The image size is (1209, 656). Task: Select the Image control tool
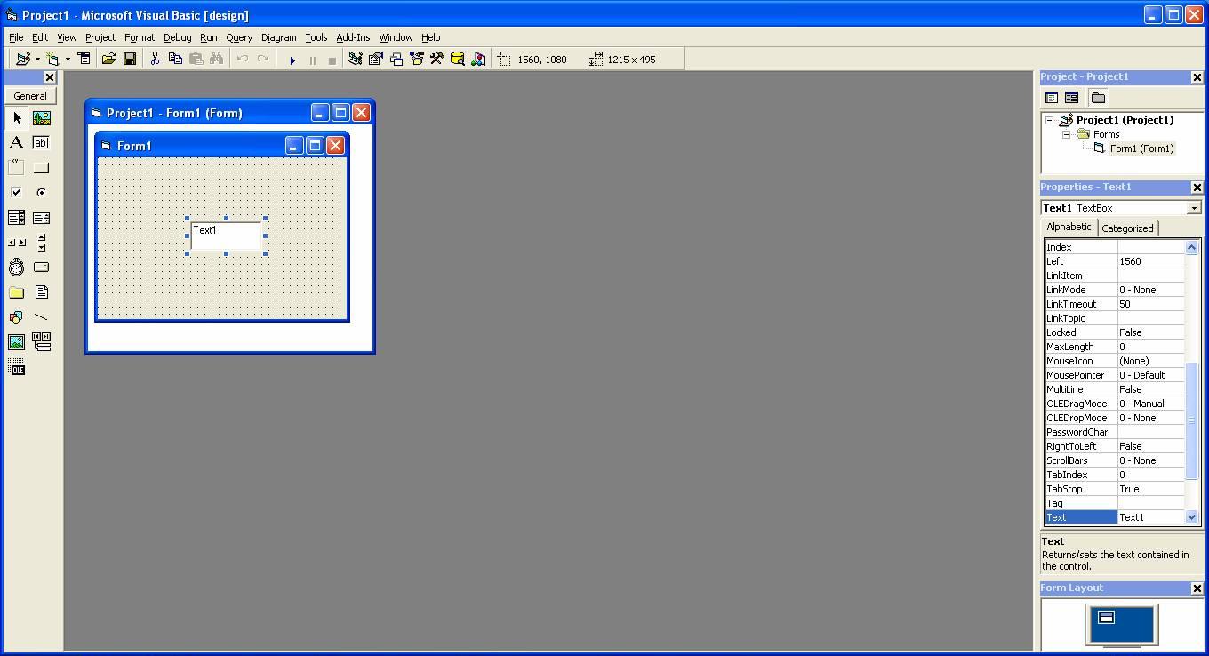point(16,342)
